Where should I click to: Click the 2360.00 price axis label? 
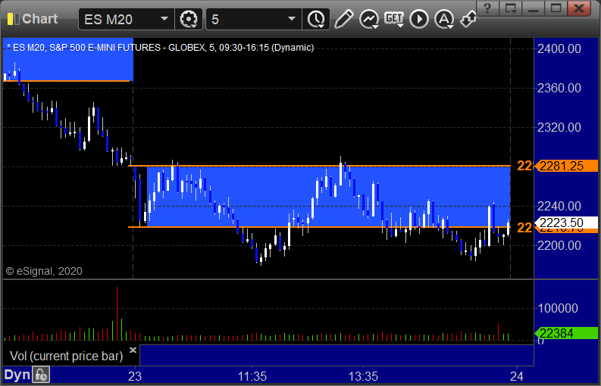pos(559,88)
